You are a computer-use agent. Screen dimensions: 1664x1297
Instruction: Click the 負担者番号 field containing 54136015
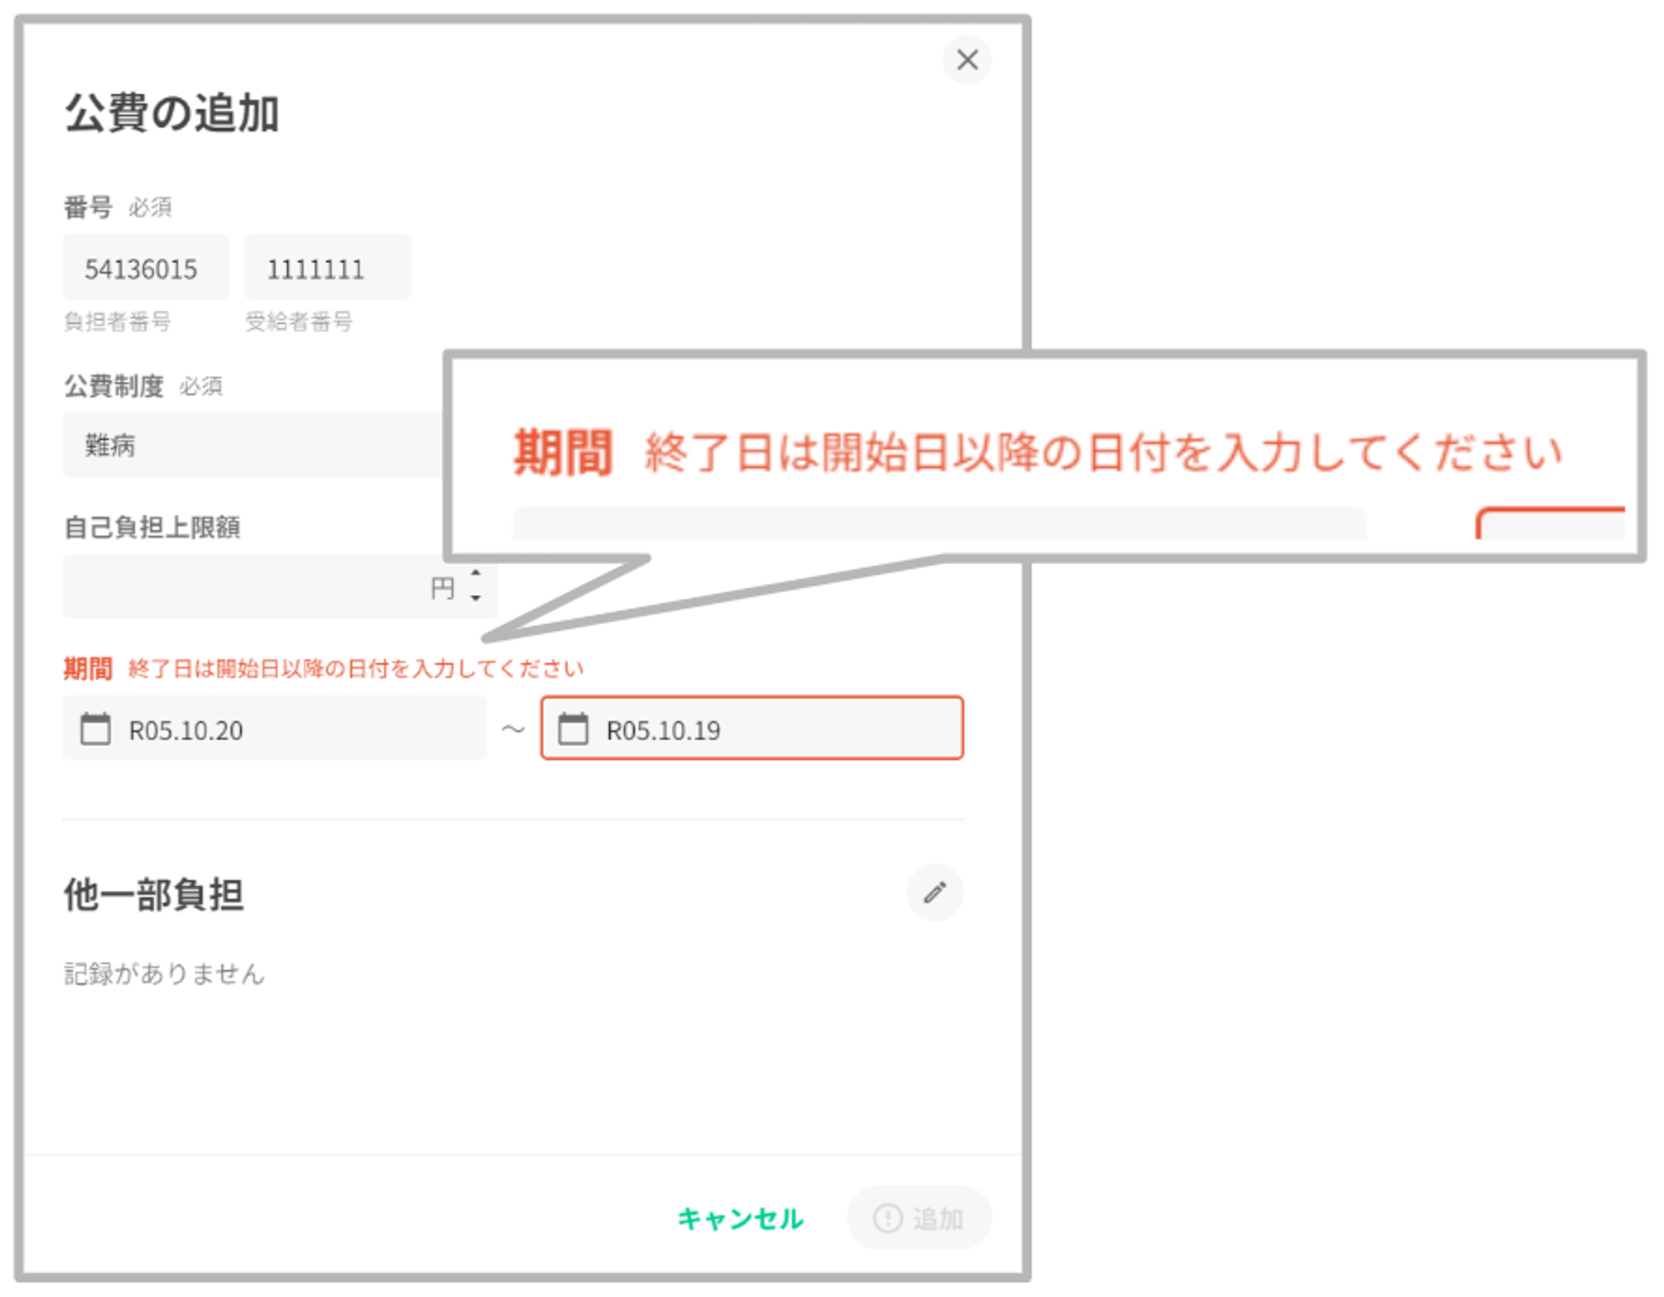pos(145,269)
